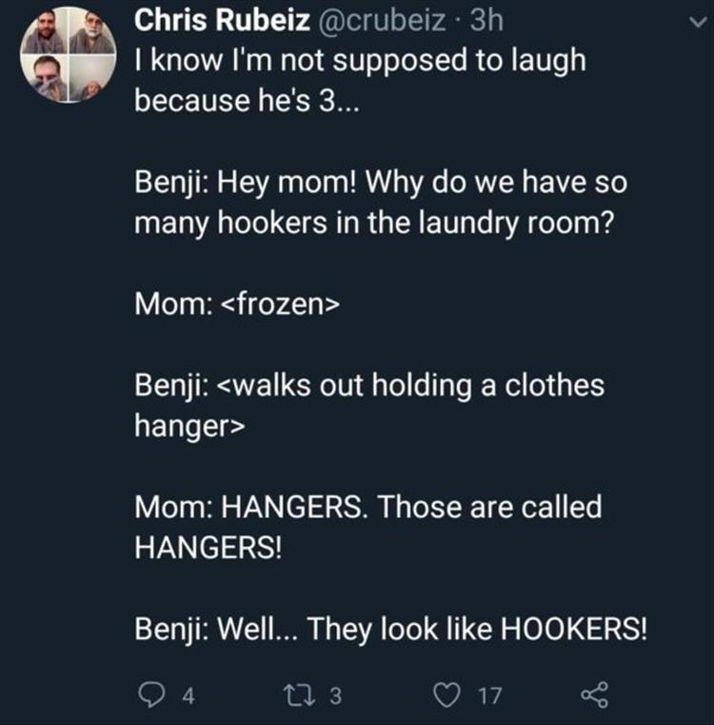Click the top-left photo in the avatar
This screenshot has width=714, height=725.
click(x=43, y=34)
